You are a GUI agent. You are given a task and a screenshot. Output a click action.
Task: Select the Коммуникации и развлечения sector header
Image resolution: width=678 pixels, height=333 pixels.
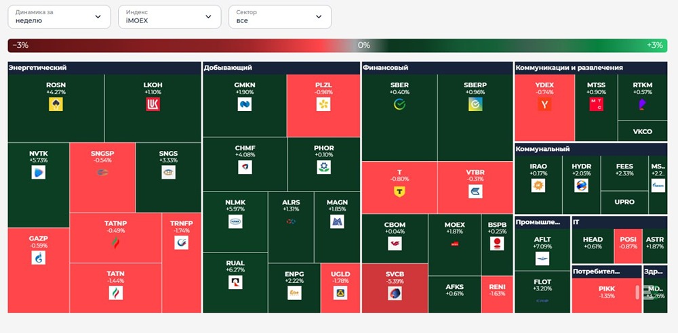click(591, 68)
